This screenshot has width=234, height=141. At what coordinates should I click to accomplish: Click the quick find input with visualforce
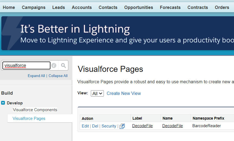tap(26, 65)
